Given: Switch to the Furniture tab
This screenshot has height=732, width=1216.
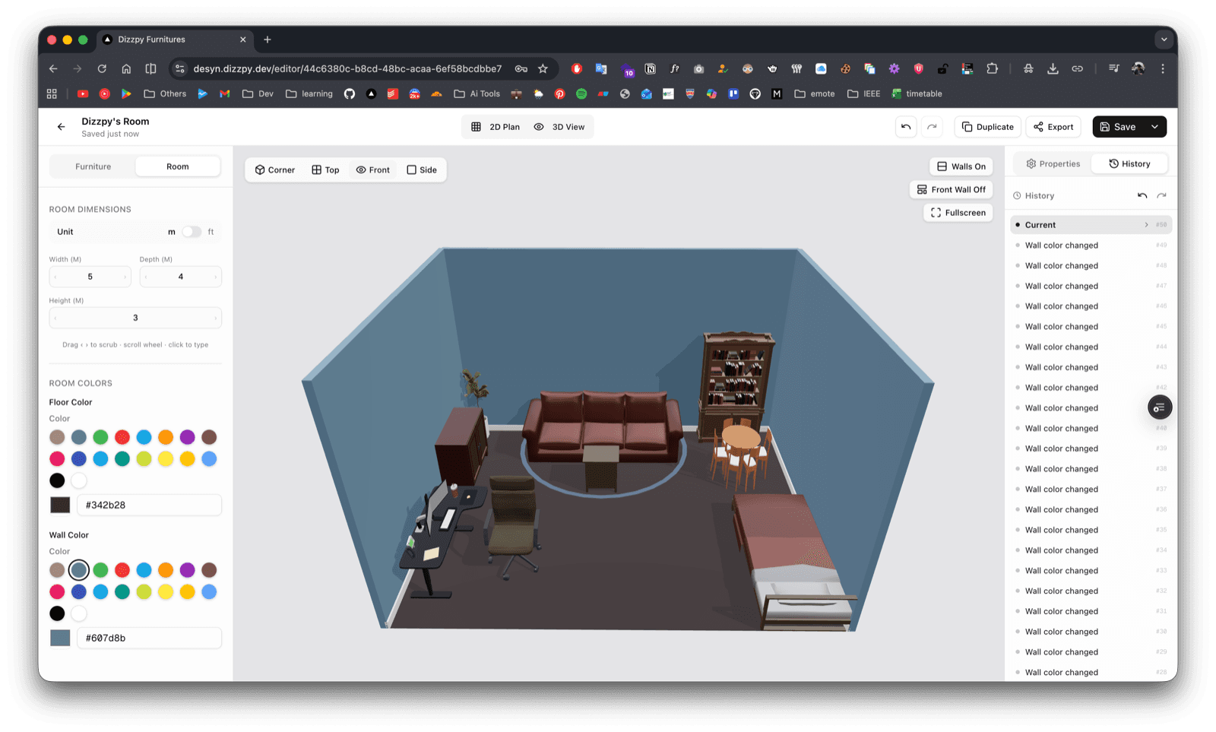Looking at the screenshot, I should [93, 166].
